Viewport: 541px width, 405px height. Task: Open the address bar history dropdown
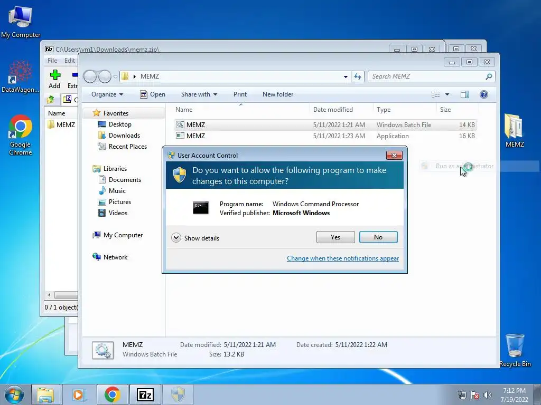click(x=346, y=77)
